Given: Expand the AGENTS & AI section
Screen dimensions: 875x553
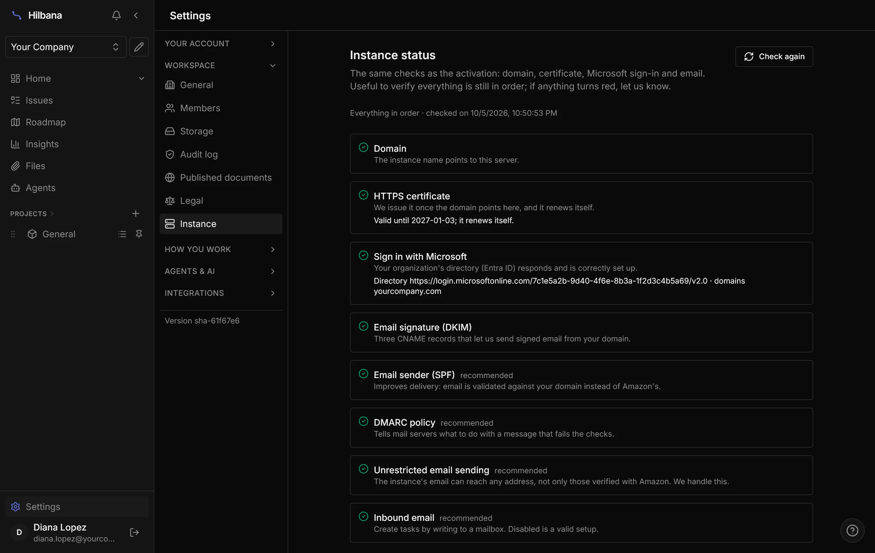Looking at the screenshot, I should coord(221,271).
